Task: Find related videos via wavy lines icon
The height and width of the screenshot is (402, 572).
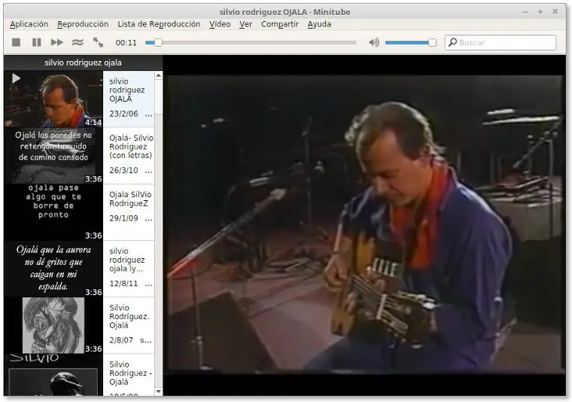Action: (78, 42)
